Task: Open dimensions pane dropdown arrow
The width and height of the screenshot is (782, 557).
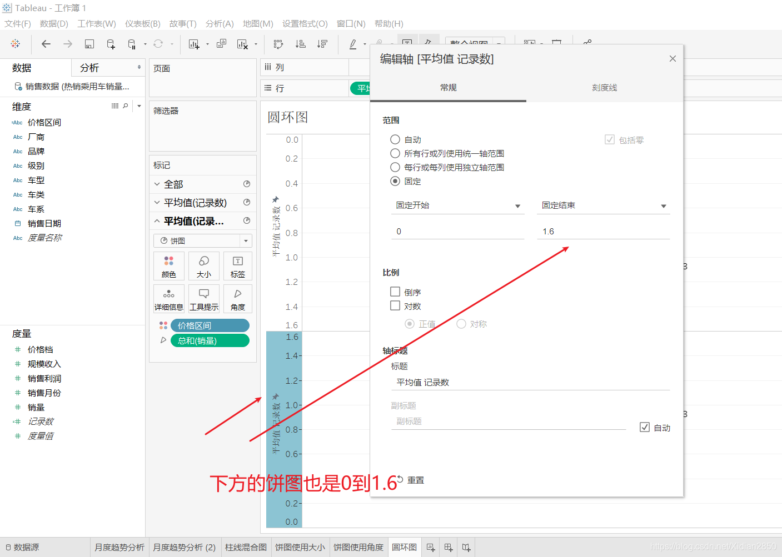Action: coord(139,106)
